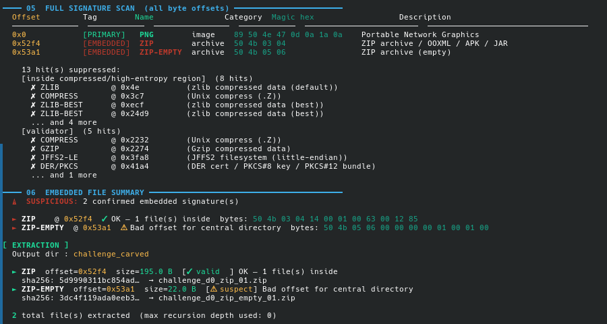The width and height of the screenshot is (607, 324).
Task: Click the Description column header
Action: pos(425,18)
